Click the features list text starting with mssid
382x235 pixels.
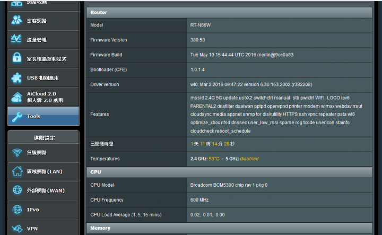pyautogui.click(x=276, y=114)
